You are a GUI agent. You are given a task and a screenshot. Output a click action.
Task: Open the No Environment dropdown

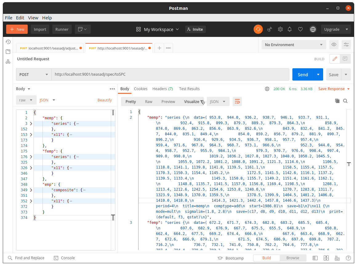[294, 45]
